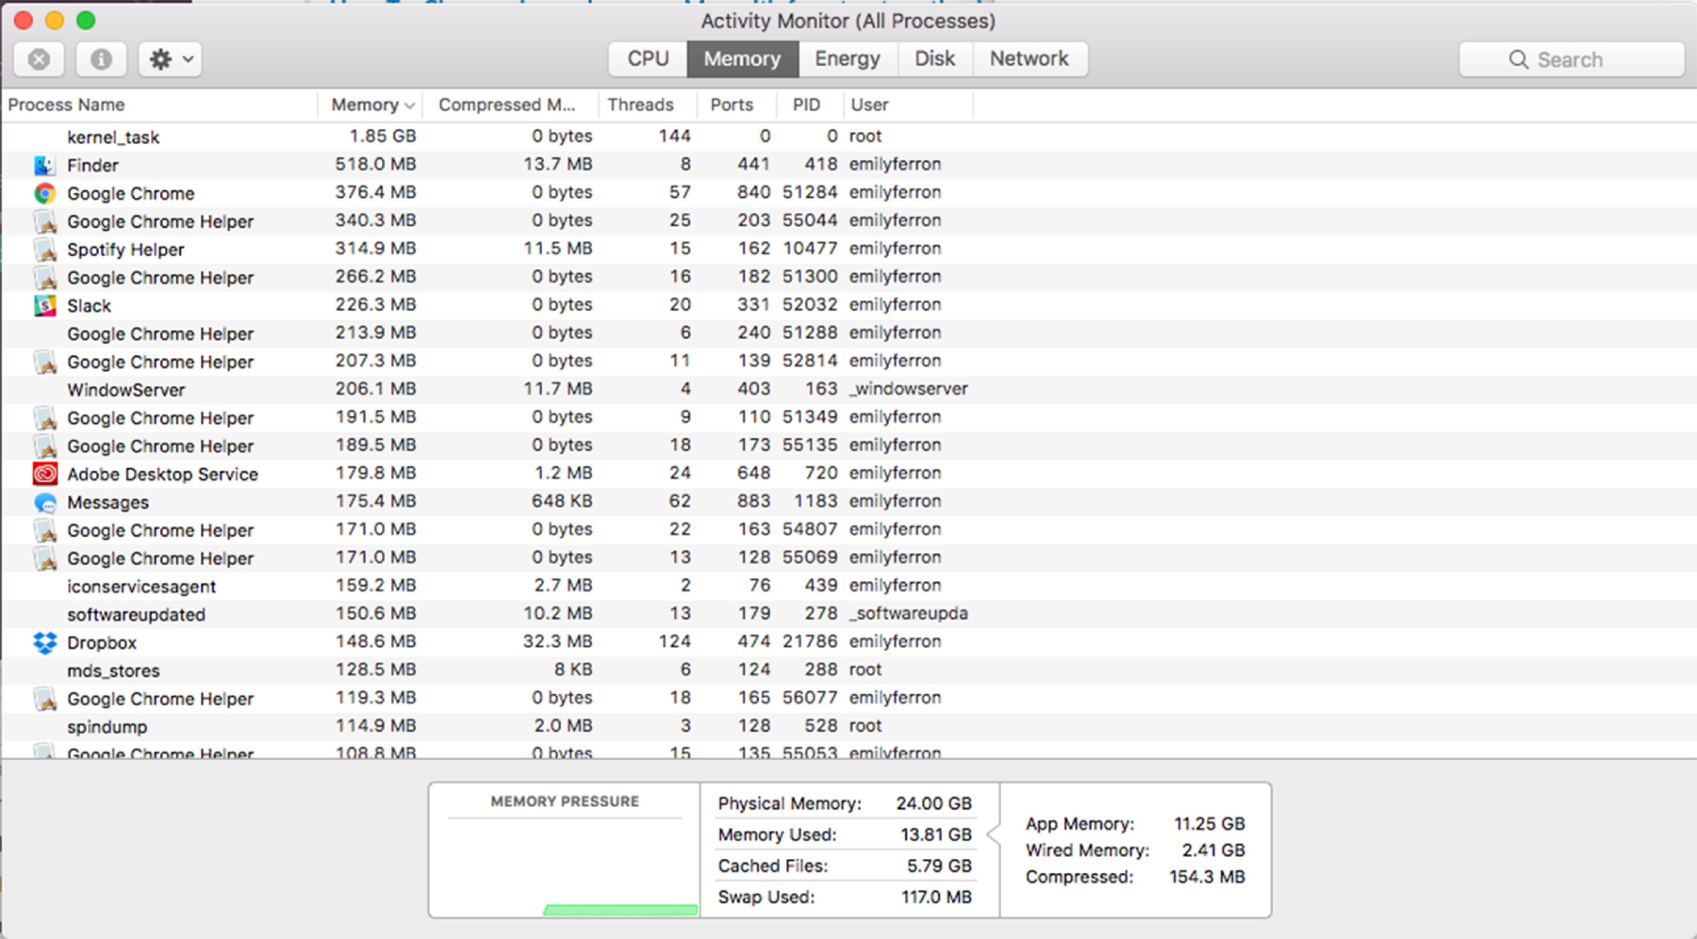The width and height of the screenshot is (1697, 939).
Task: Open the Energy tab
Action: (847, 58)
